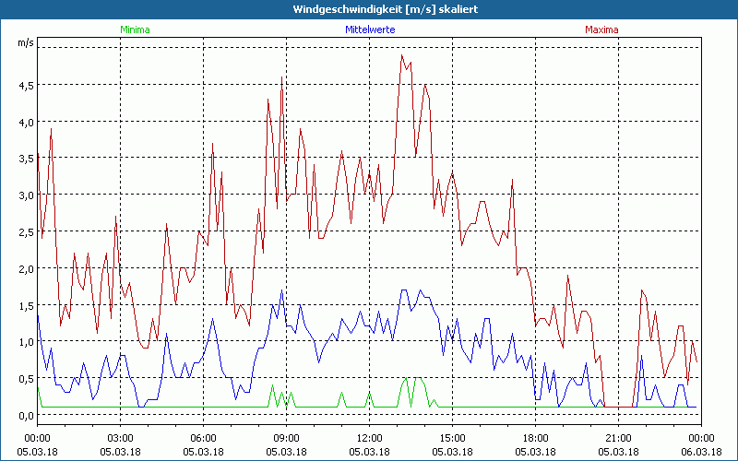Click the red Maxima legend label
The height and width of the screenshot is (461, 738).
[x=601, y=30]
